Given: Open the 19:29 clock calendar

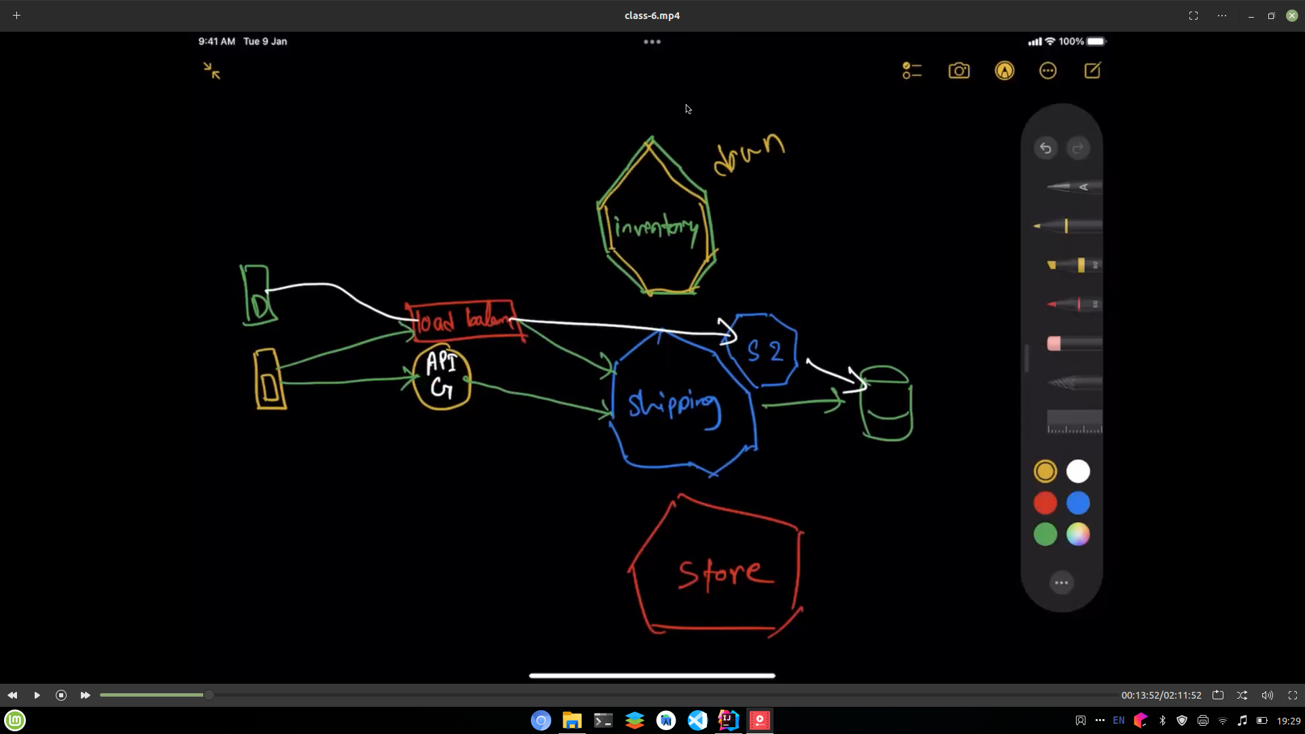Looking at the screenshot, I should (x=1288, y=720).
